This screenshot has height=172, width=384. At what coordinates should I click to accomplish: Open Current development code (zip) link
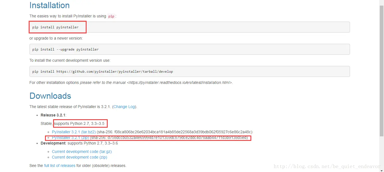79,157
